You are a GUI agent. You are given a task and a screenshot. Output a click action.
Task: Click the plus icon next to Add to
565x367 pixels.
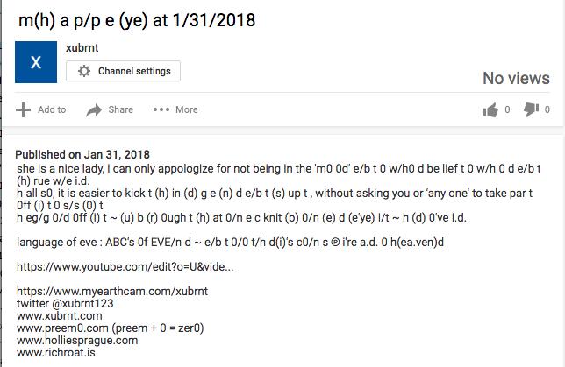[23, 109]
